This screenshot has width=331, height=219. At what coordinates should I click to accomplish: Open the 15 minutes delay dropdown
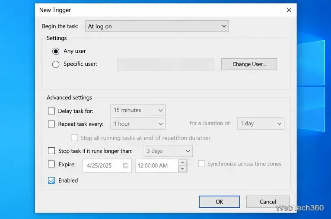point(138,110)
